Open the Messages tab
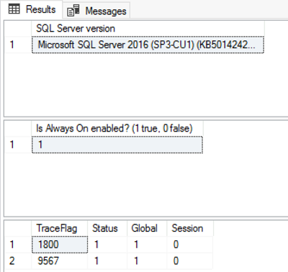This screenshot has height=272, width=288. coord(96,11)
